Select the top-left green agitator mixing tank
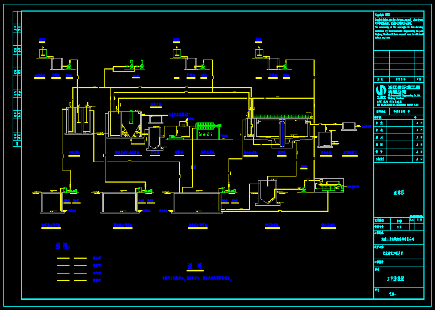 click(43, 52)
